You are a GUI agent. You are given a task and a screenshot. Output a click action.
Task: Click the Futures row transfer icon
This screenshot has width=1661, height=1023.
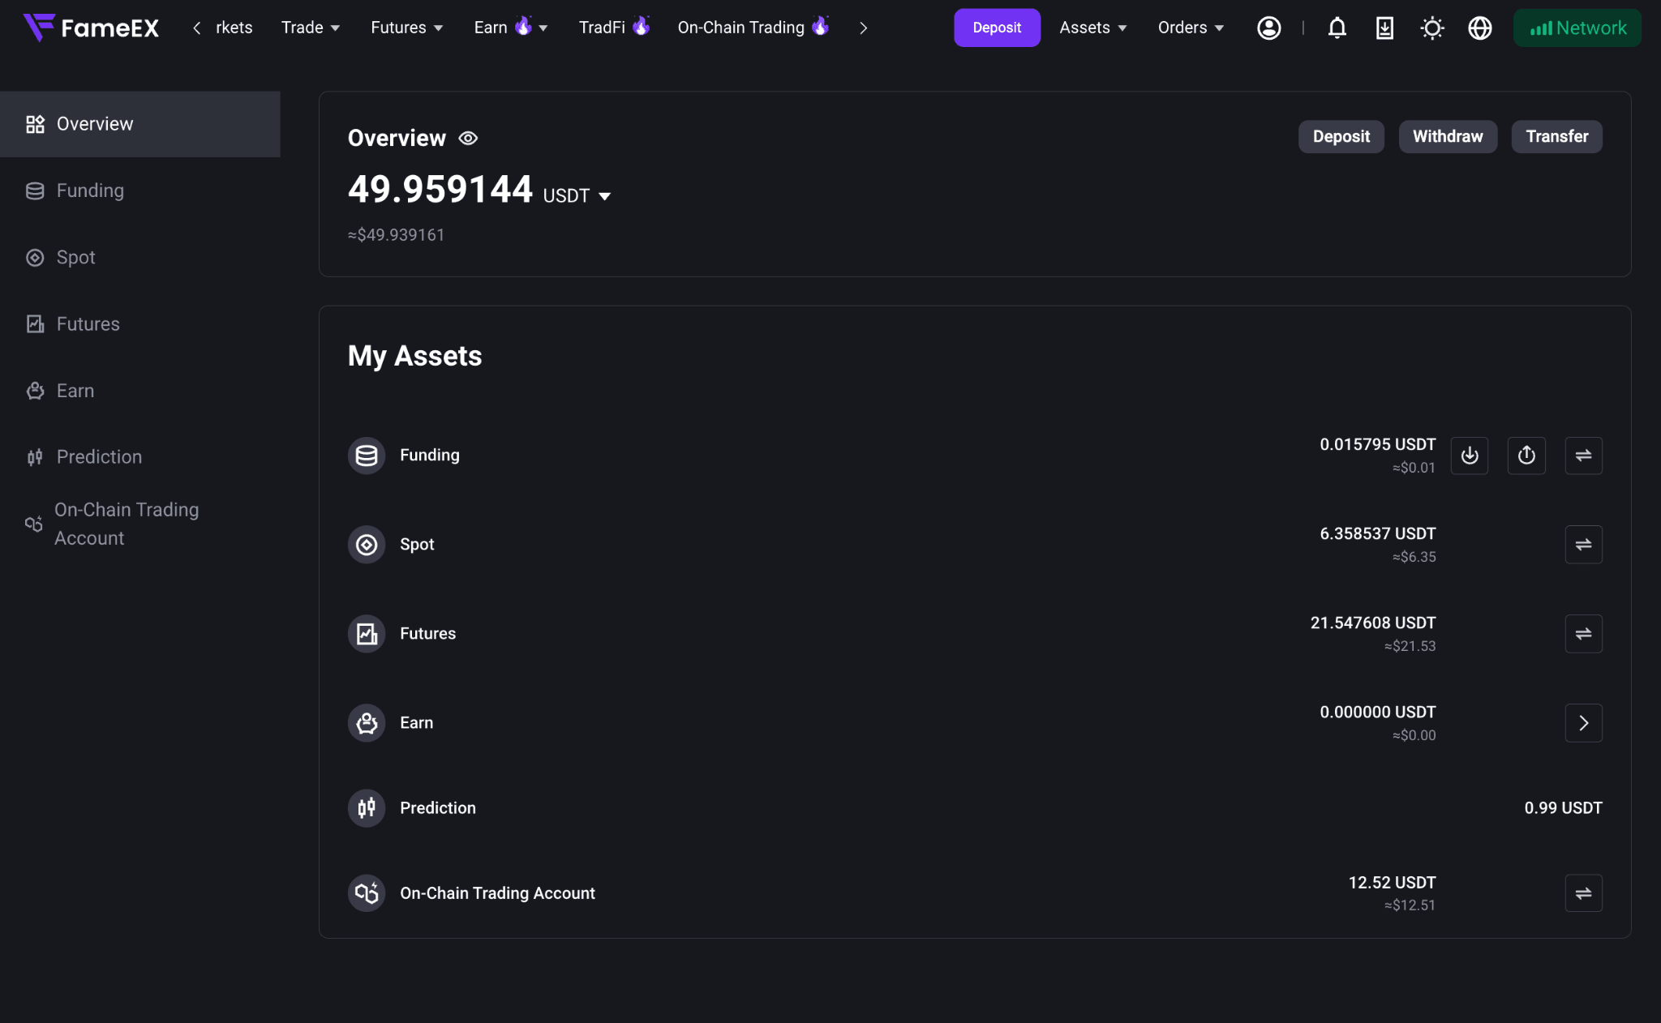(1583, 634)
